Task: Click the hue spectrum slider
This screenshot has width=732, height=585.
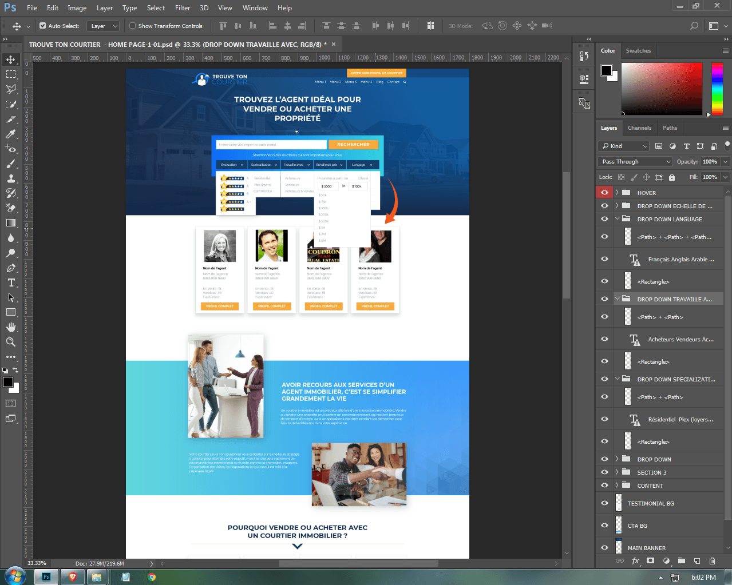Action: [x=717, y=89]
